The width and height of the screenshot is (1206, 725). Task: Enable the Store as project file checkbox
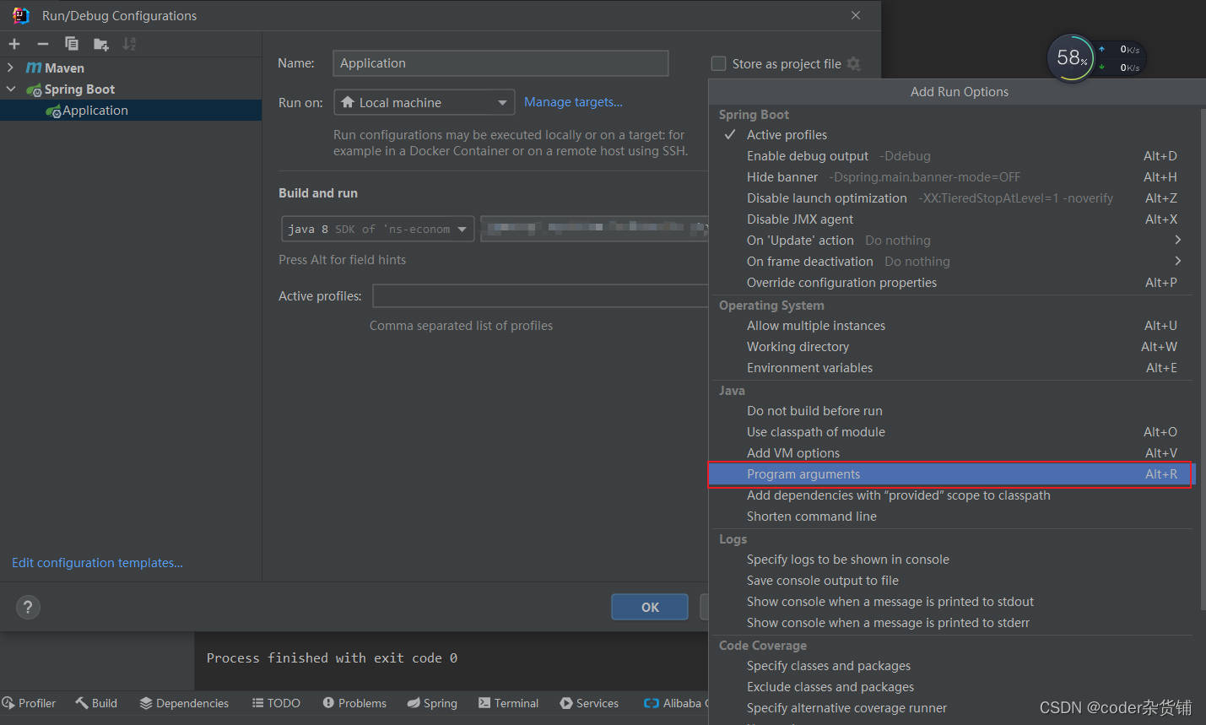pos(718,63)
